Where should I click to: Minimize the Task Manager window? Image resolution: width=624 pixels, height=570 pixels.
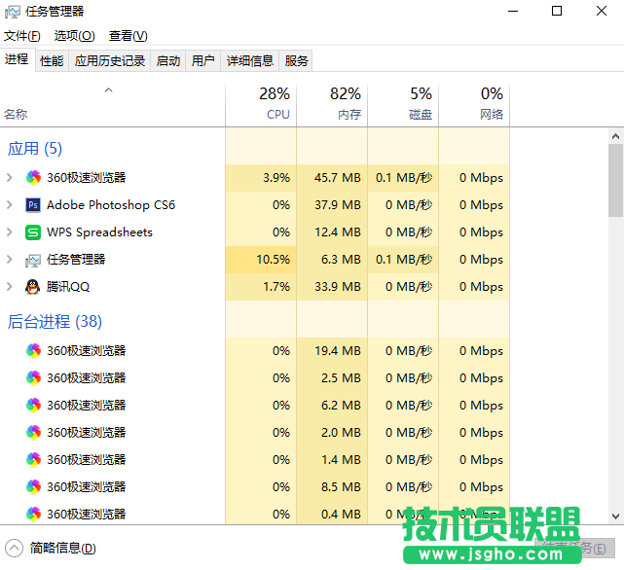pos(513,11)
